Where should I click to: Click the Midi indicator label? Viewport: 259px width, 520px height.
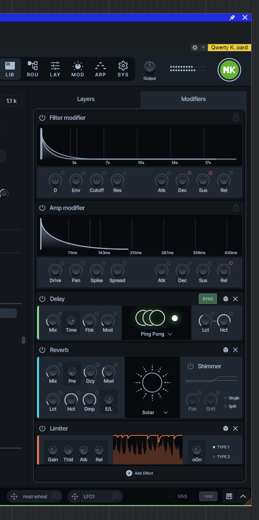click(182, 496)
